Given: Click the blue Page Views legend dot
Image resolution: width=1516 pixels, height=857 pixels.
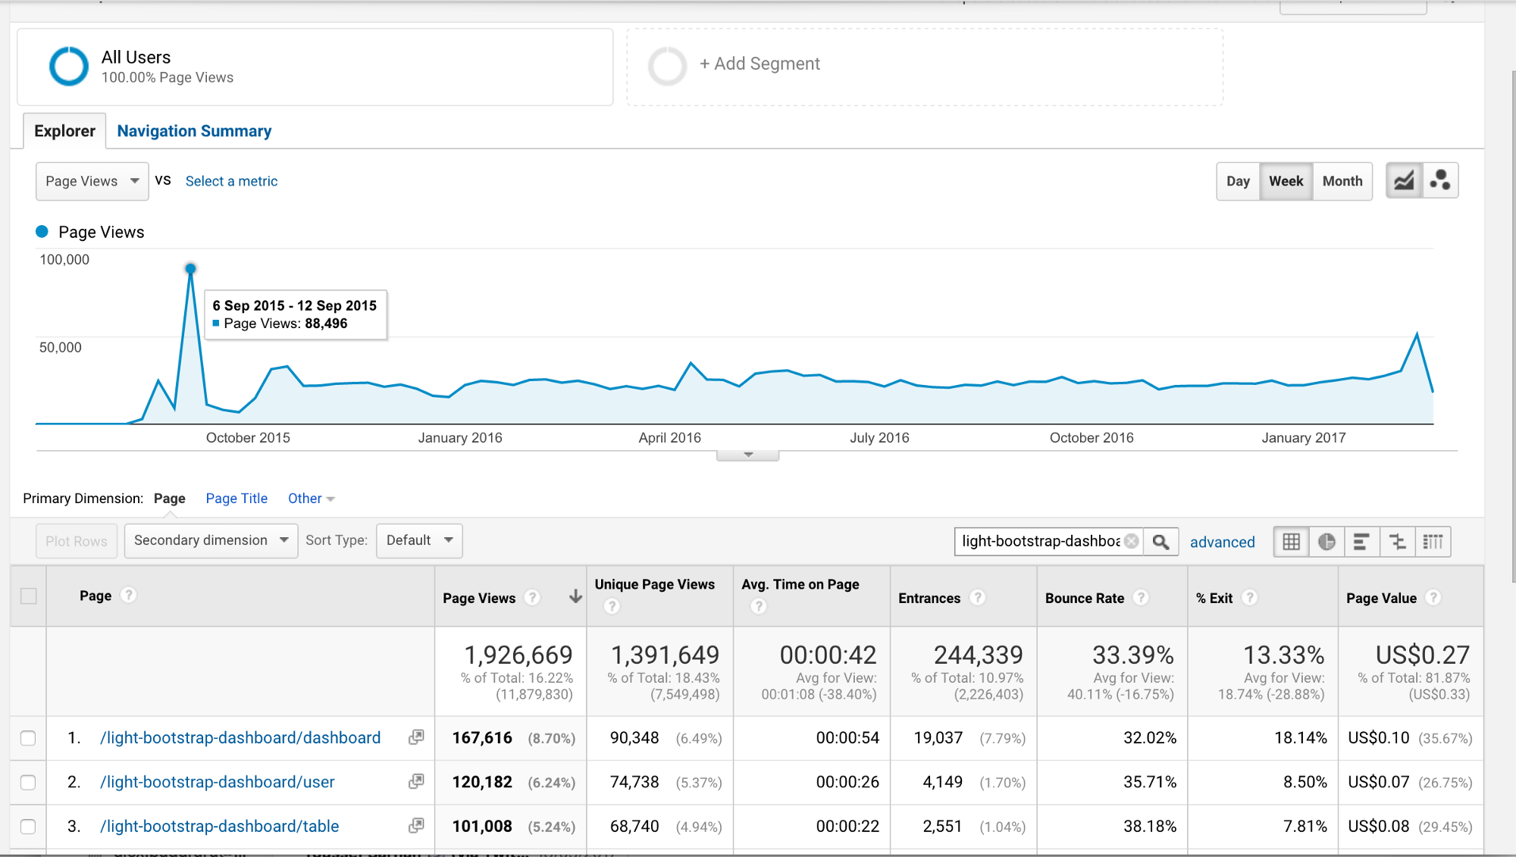Looking at the screenshot, I should (42, 231).
